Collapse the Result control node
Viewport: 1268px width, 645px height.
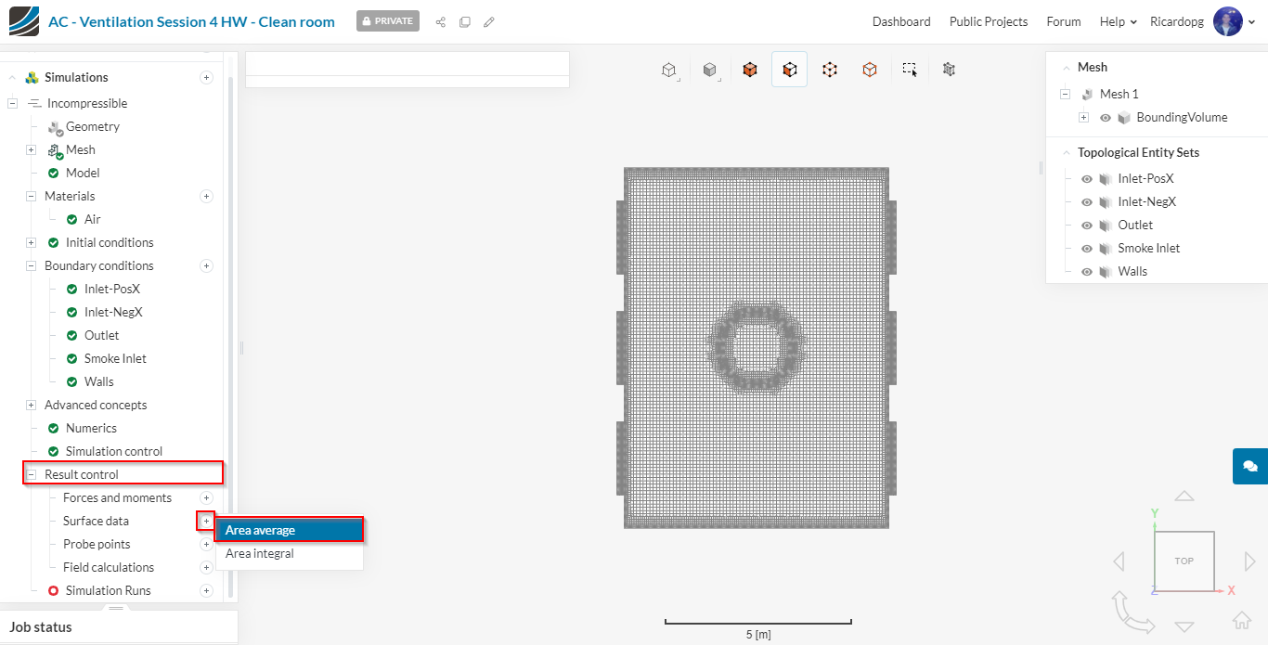(x=31, y=475)
